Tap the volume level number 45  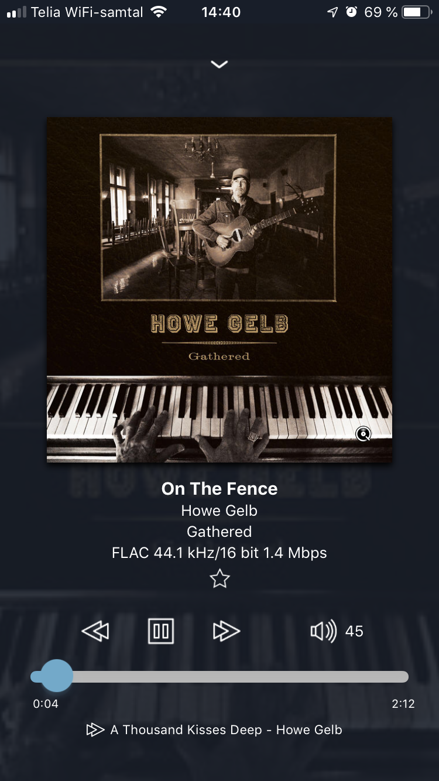point(354,631)
